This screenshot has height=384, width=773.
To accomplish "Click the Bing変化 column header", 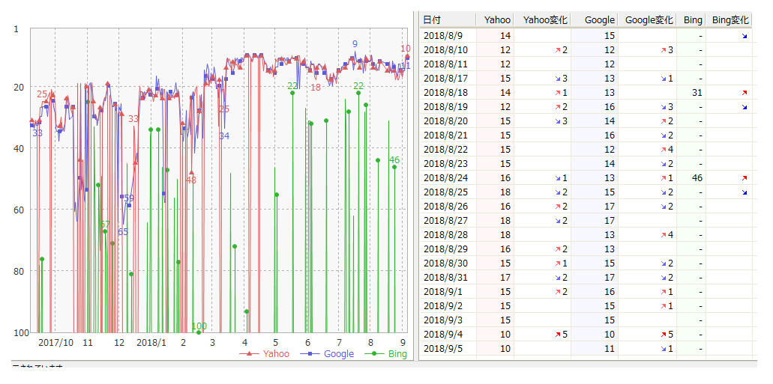I will click(729, 19).
